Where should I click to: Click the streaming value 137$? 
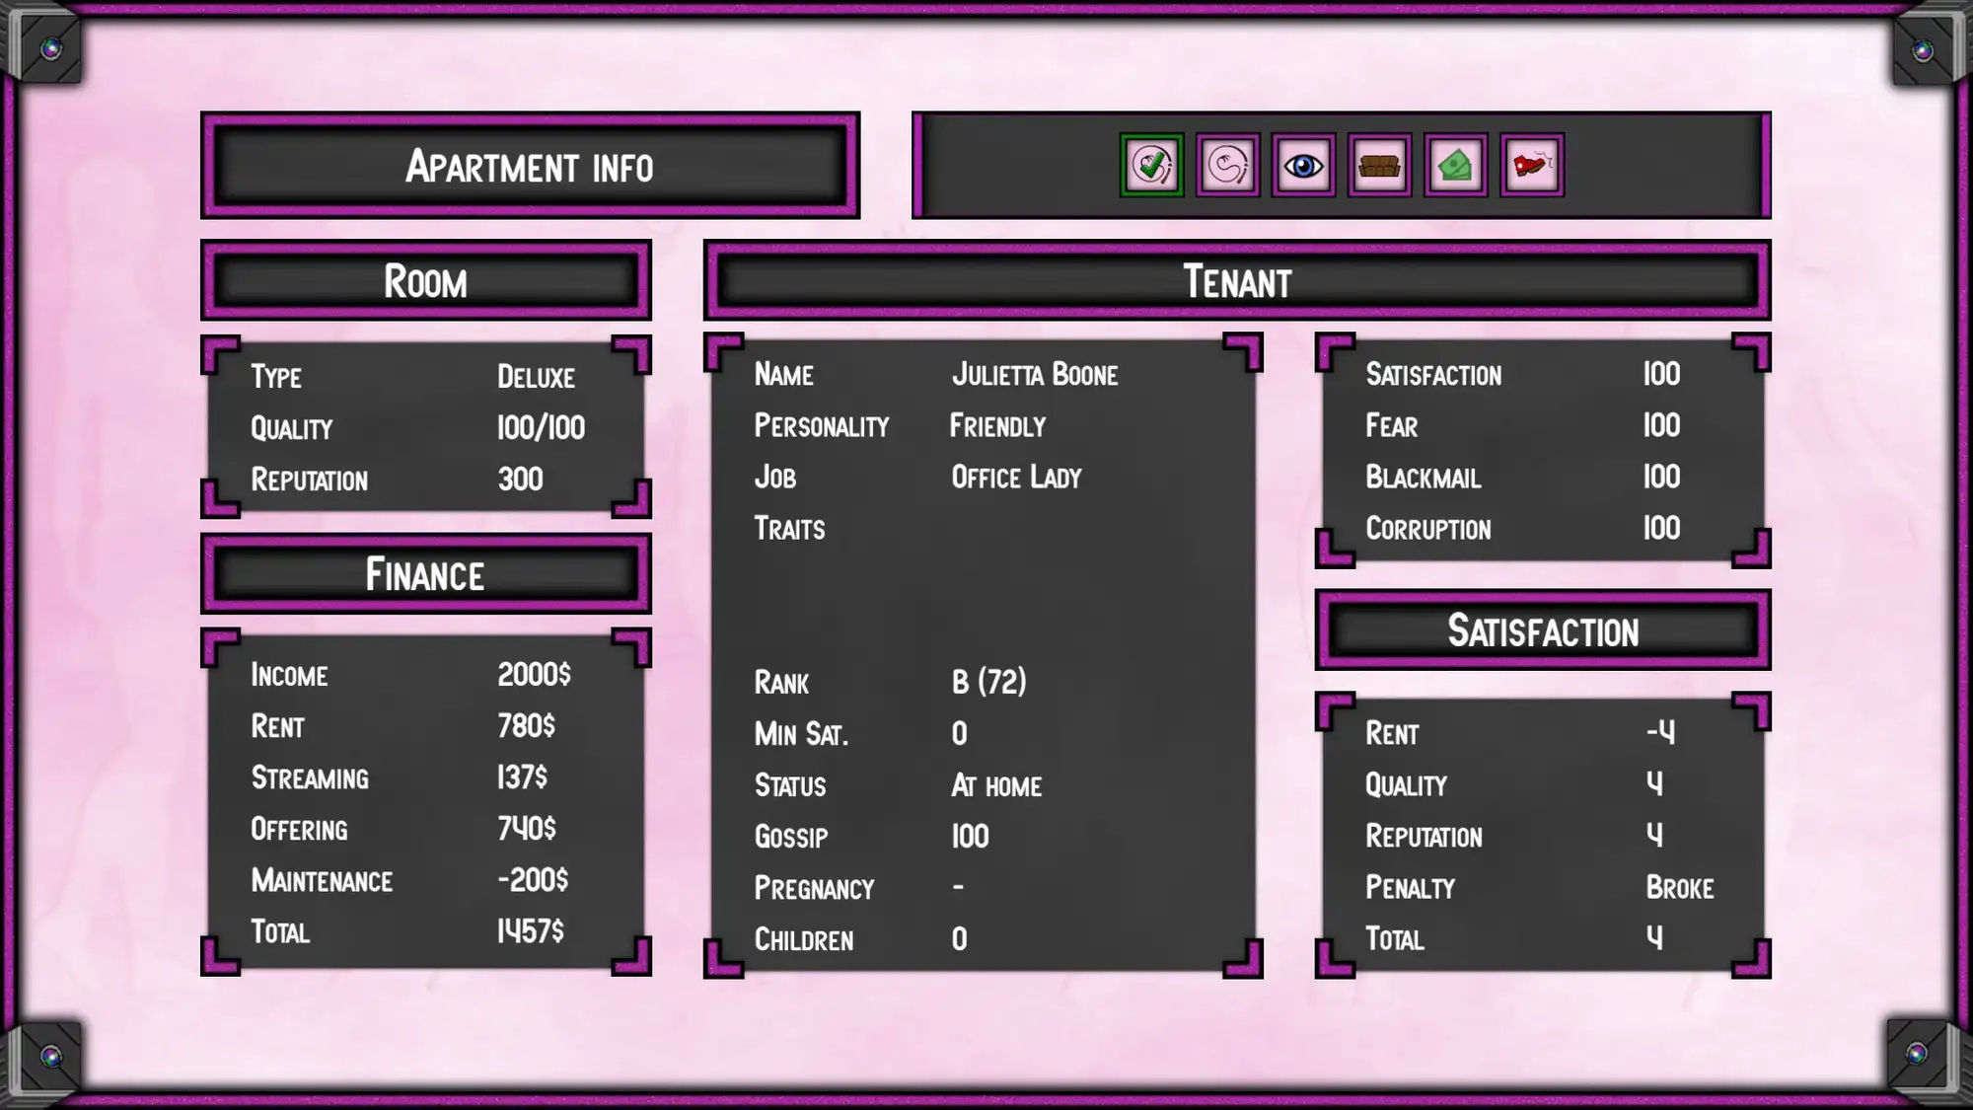point(522,777)
